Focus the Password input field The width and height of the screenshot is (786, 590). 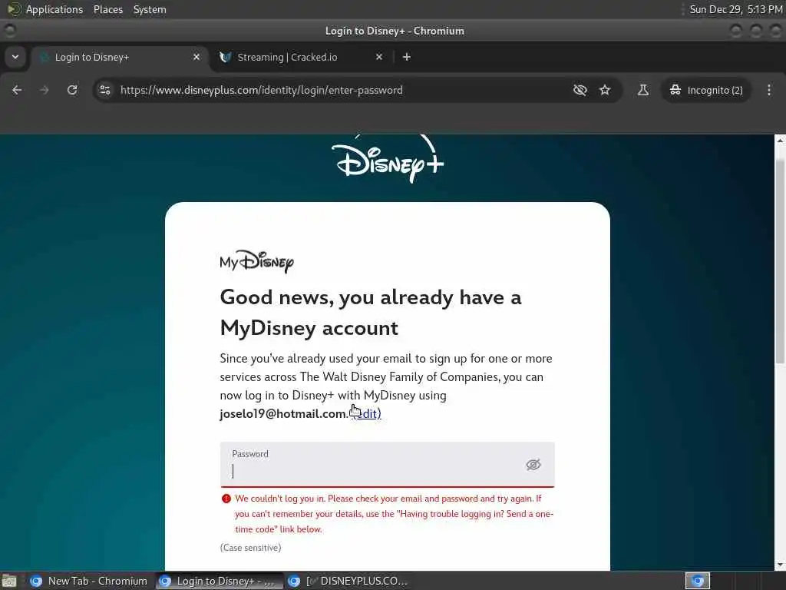coord(387,465)
